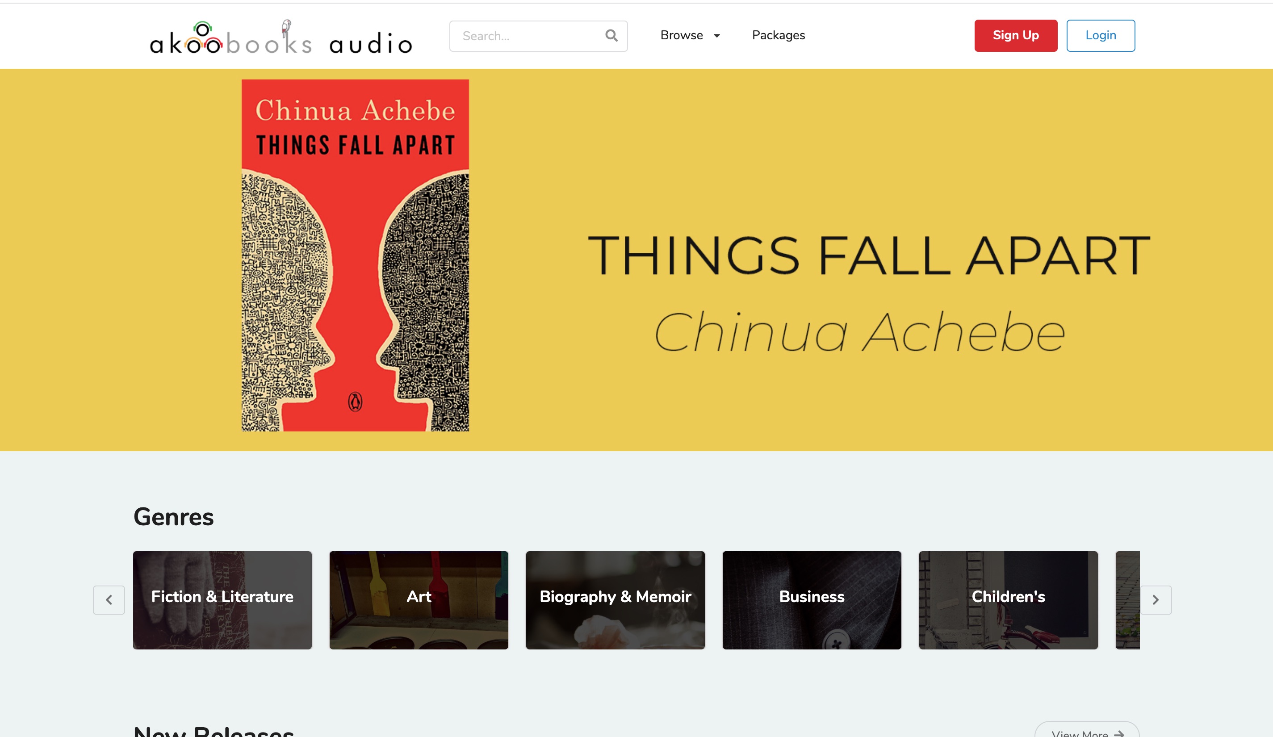Click the View More arrow icon
Screen dimensions: 1273x737
coord(1119,733)
